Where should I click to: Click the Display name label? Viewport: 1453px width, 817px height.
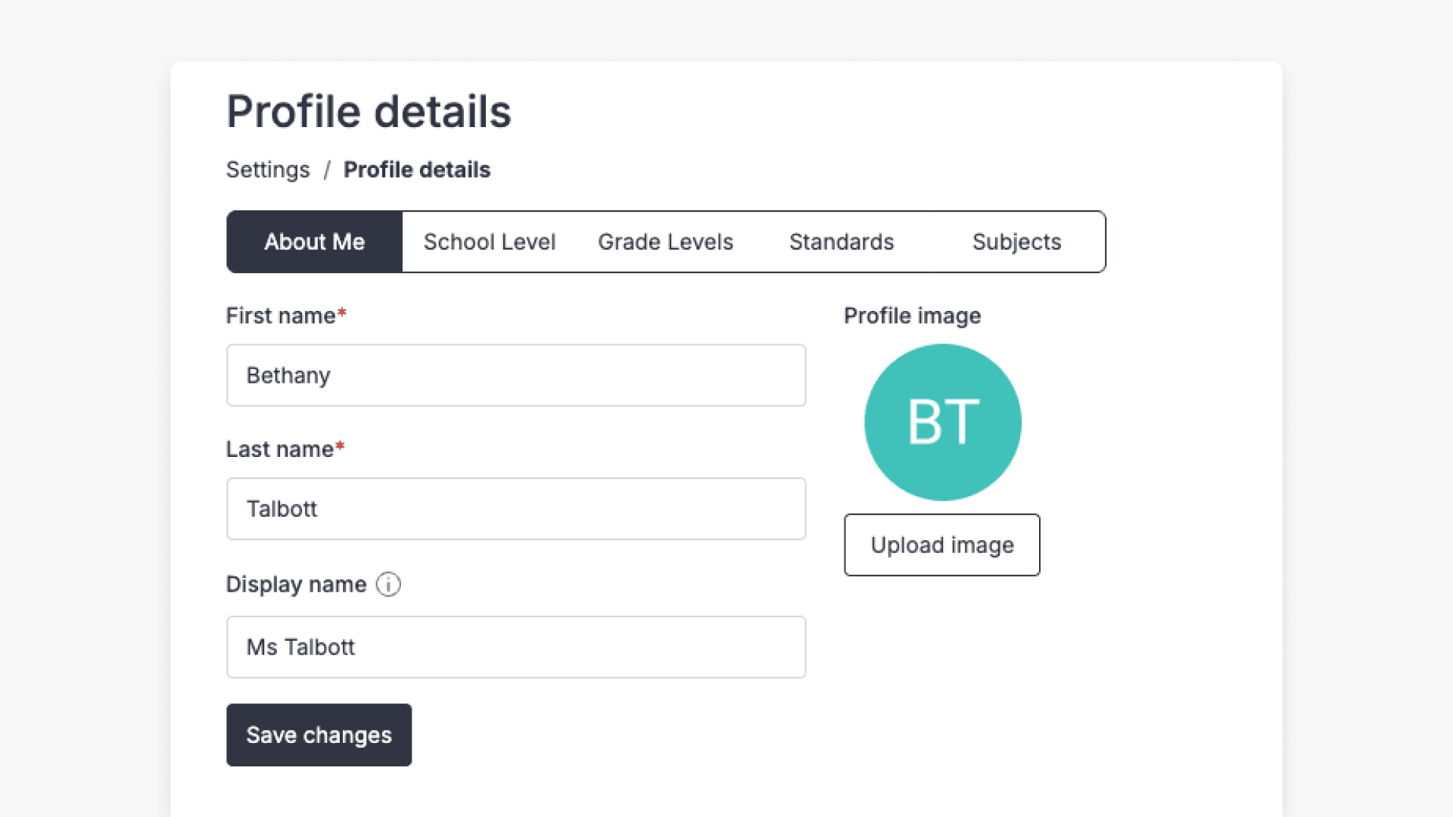pyautogui.click(x=297, y=585)
